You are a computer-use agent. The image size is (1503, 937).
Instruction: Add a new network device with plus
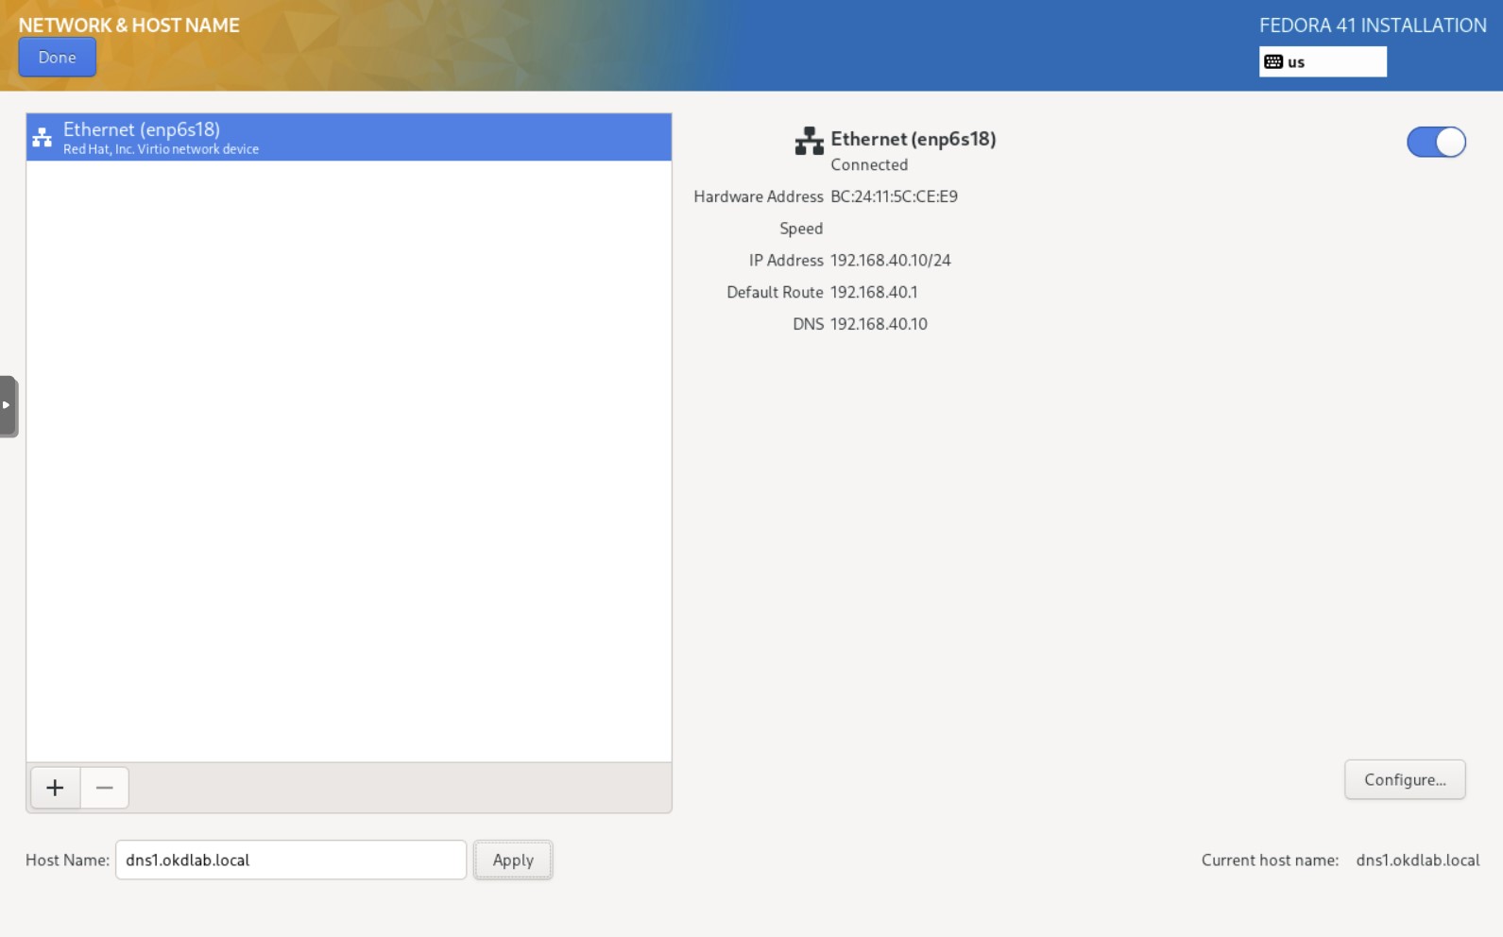click(55, 788)
